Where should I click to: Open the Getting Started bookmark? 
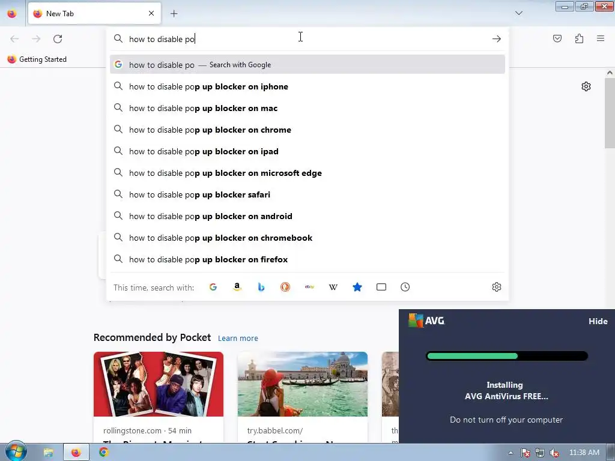(37, 59)
